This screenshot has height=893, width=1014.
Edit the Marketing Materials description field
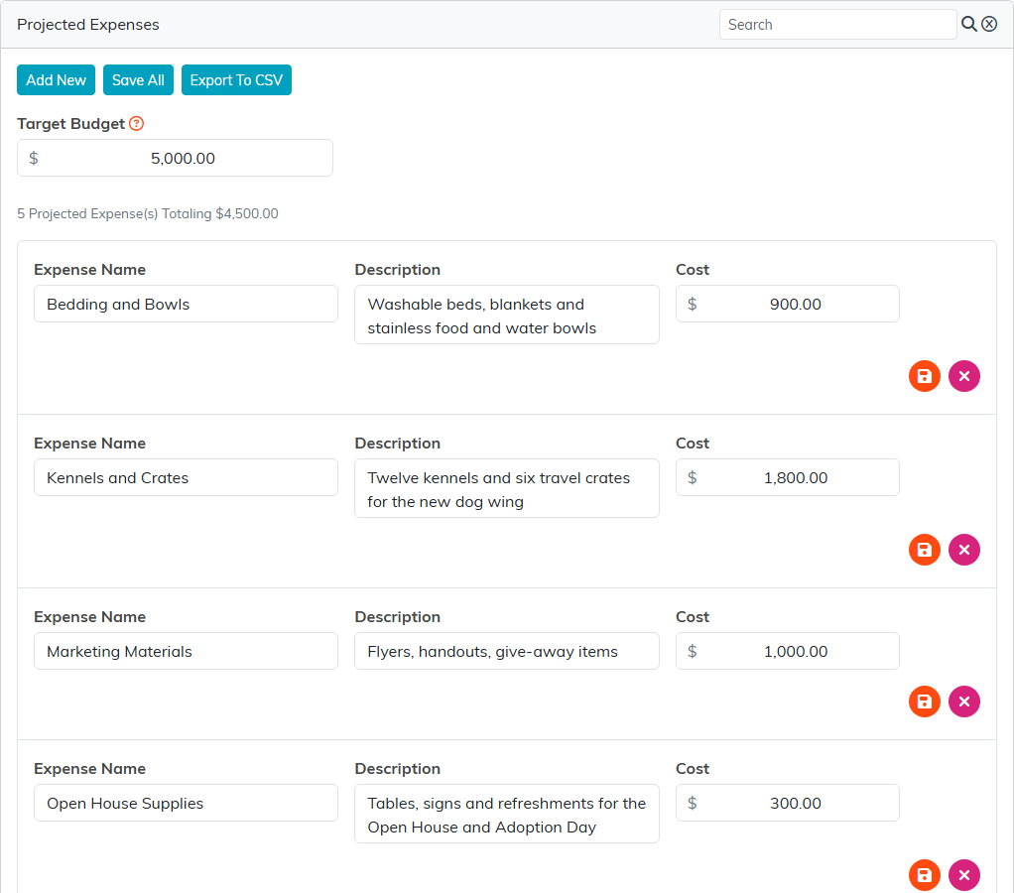[x=507, y=651]
